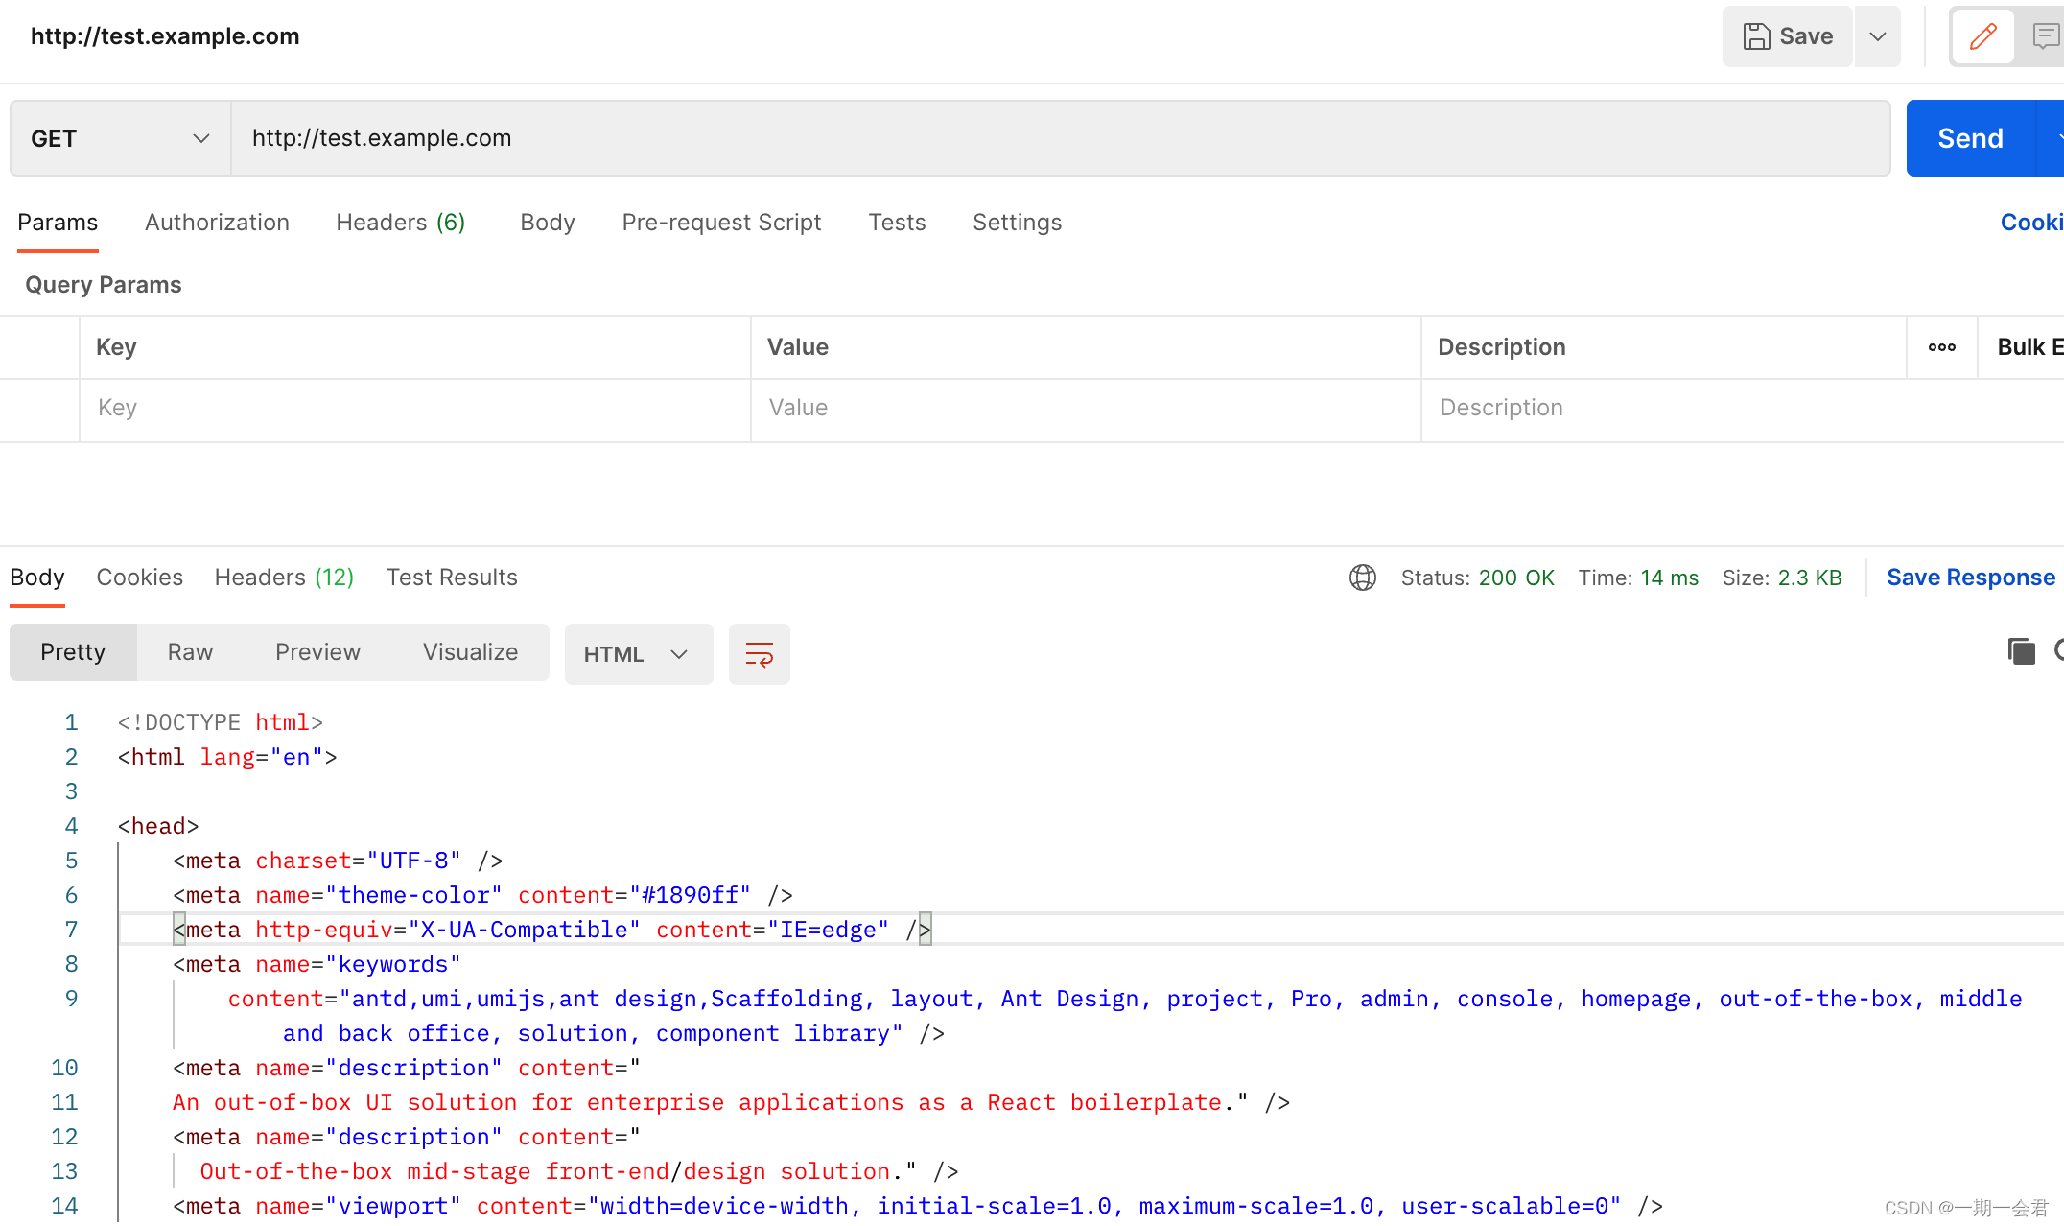Expand the Save options arrow
The image size is (2064, 1226).
[x=1877, y=36]
